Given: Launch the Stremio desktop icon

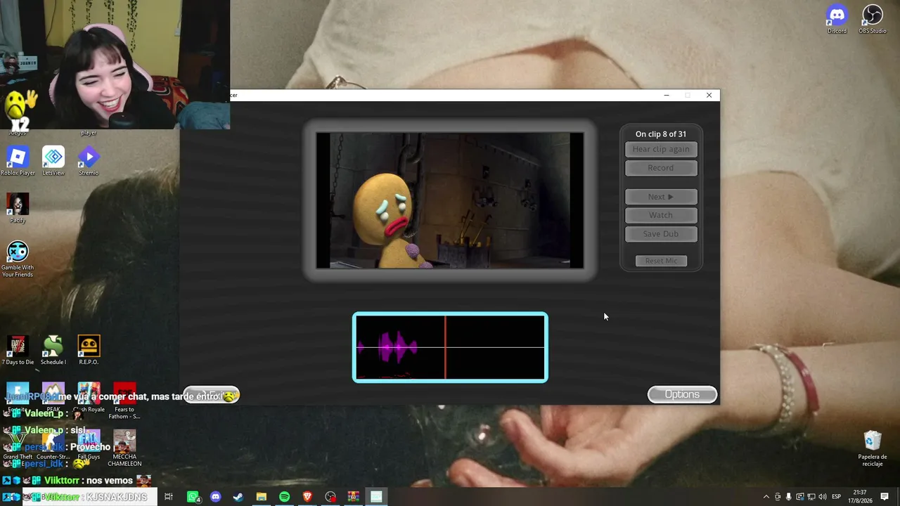Looking at the screenshot, I should tap(89, 162).
